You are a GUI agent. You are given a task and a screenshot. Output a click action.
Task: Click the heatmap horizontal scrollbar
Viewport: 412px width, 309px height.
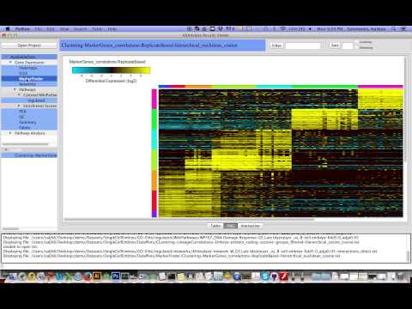click(189, 220)
